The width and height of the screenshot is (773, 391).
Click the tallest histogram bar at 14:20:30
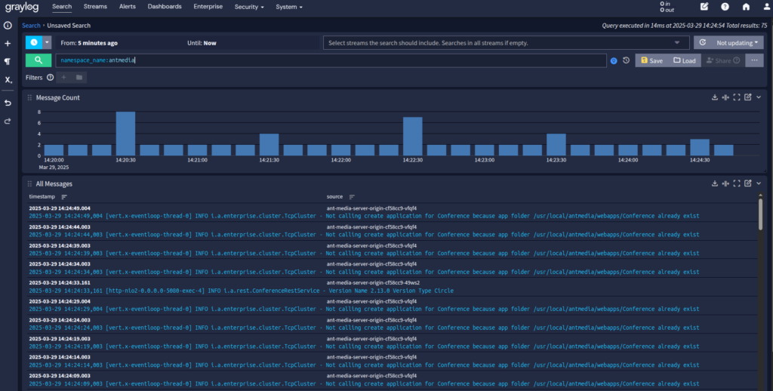[126, 134]
